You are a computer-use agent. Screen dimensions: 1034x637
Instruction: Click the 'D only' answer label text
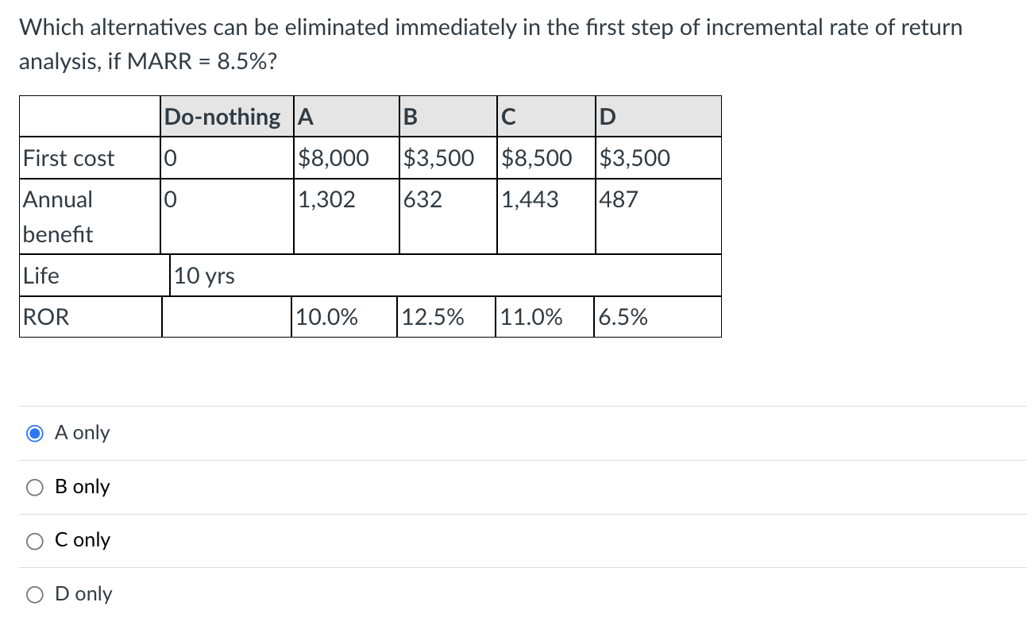pos(82,594)
